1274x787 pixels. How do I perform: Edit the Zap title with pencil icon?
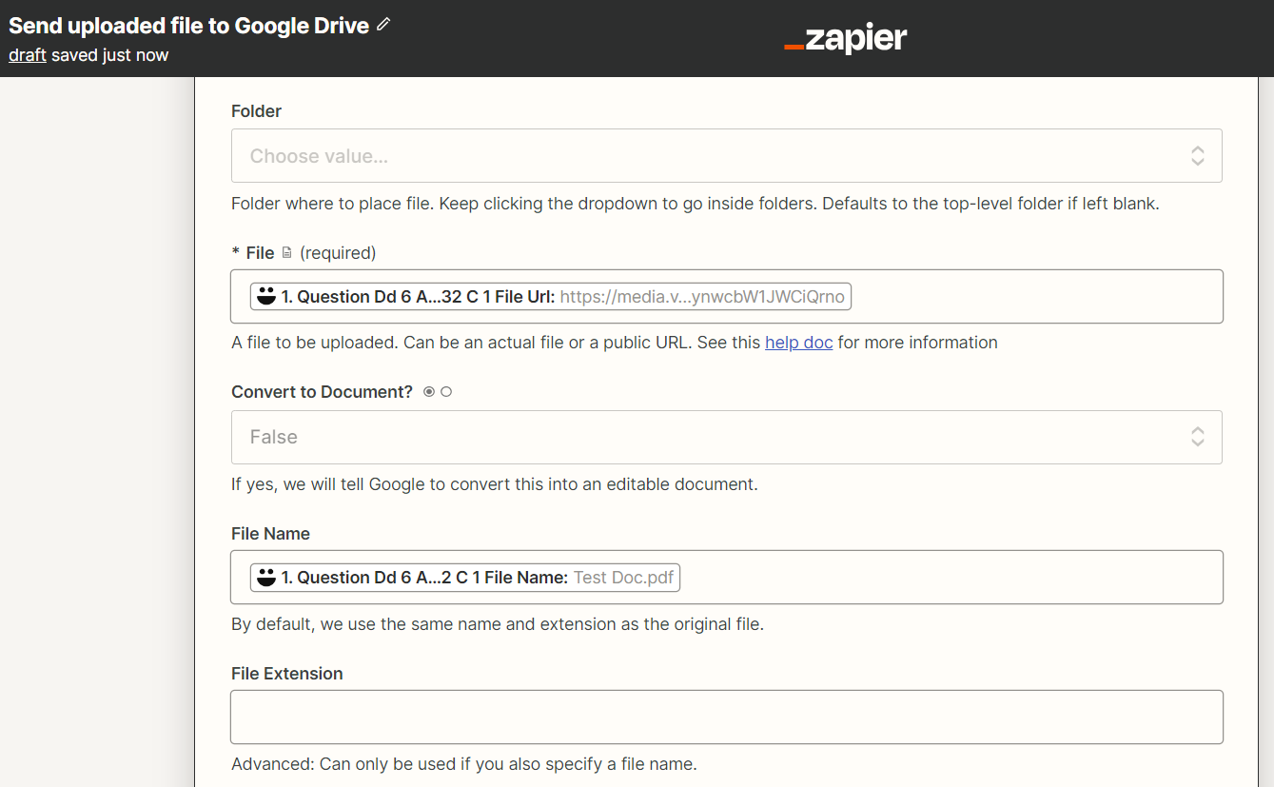pos(383,25)
